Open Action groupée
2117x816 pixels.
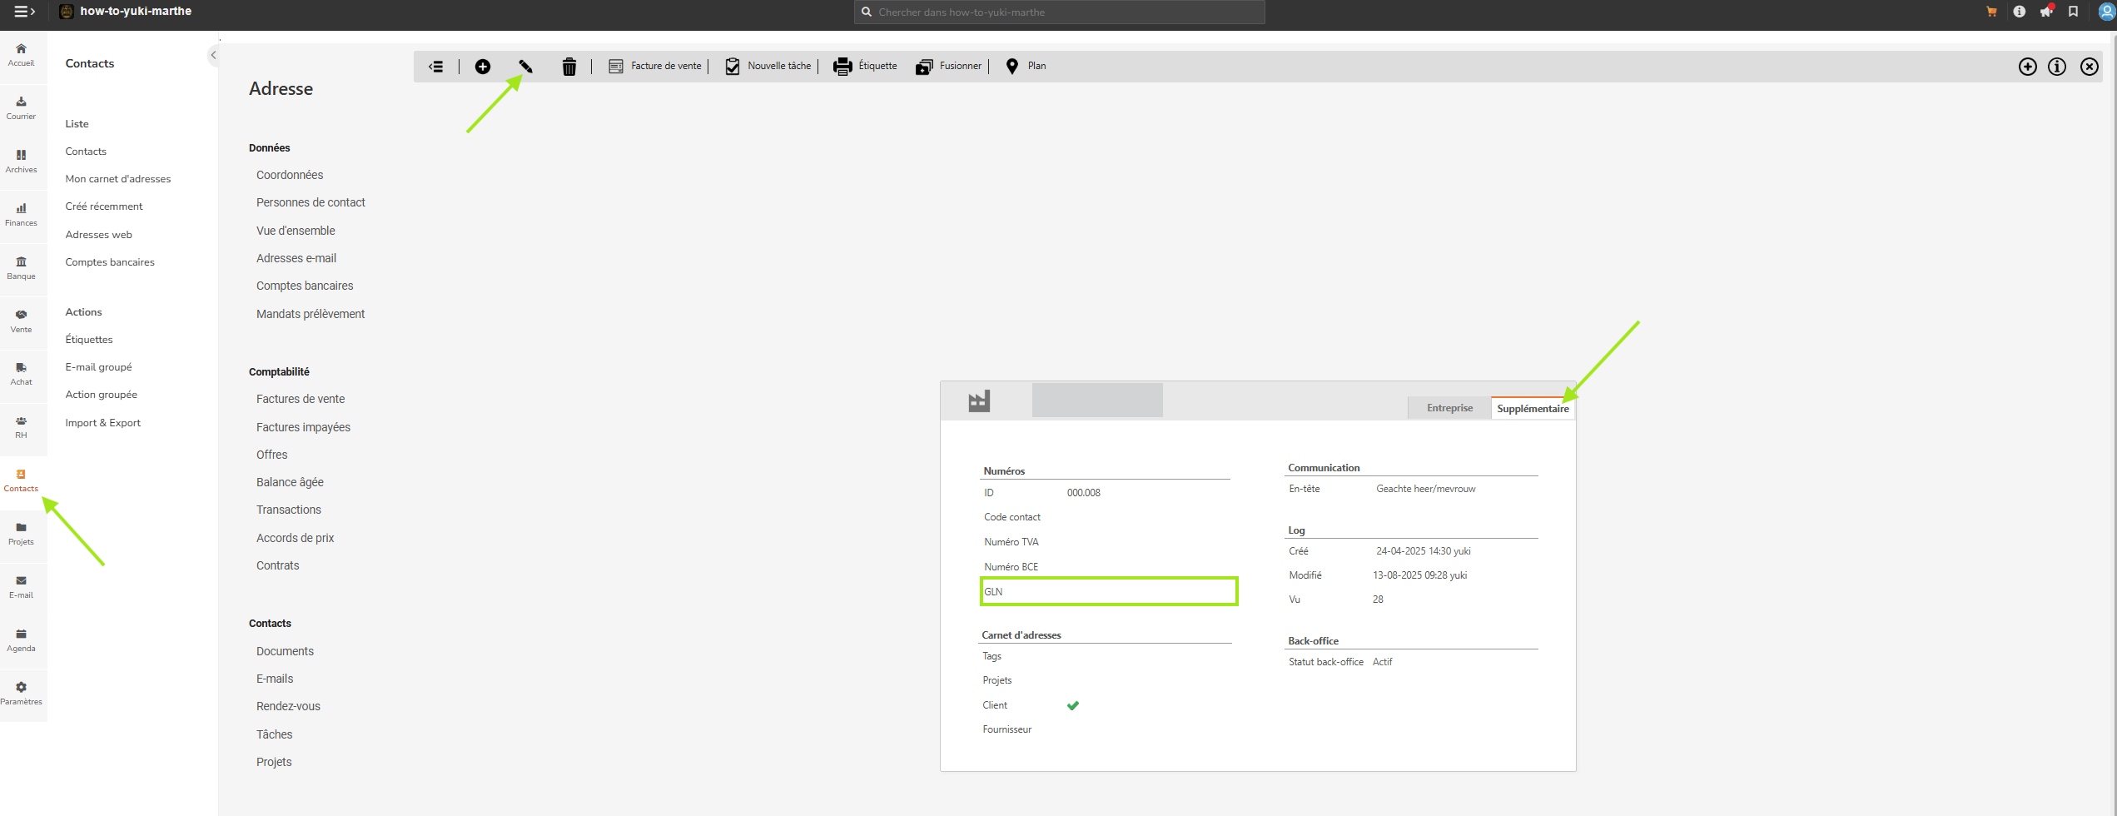click(x=102, y=395)
